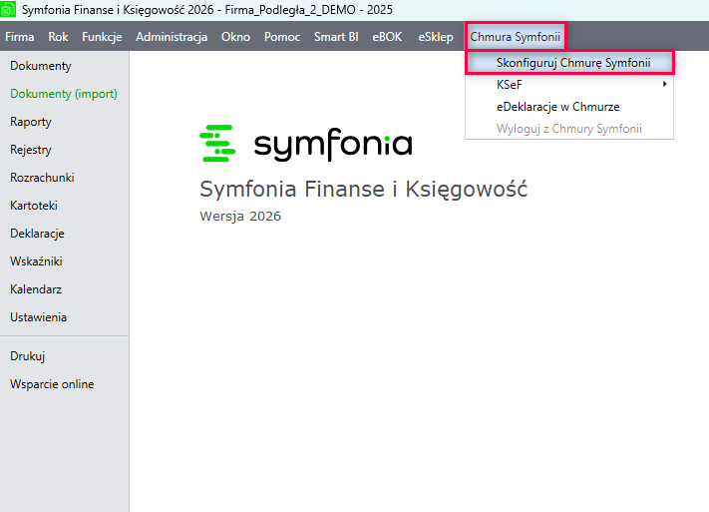
Task: Open the Okno menu
Action: point(235,37)
